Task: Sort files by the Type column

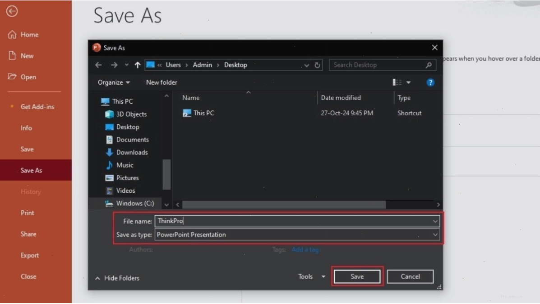Action: [x=404, y=98]
